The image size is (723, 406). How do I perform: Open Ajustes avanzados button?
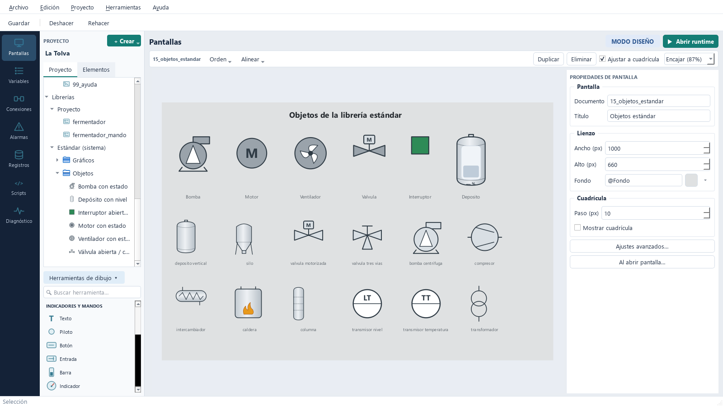642,246
